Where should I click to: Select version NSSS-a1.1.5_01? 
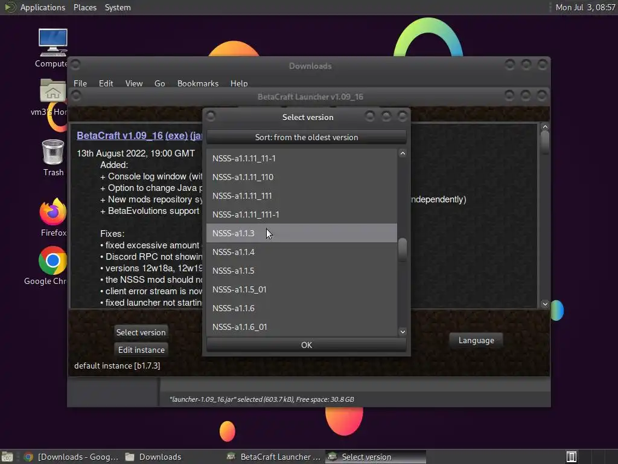click(302, 289)
